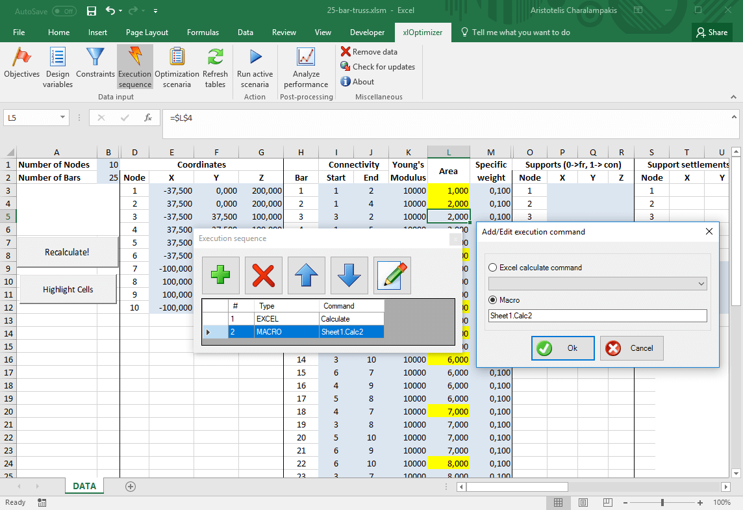The height and width of the screenshot is (510, 743).
Task: Open Analyze performance chart icon
Action: (306, 58)
